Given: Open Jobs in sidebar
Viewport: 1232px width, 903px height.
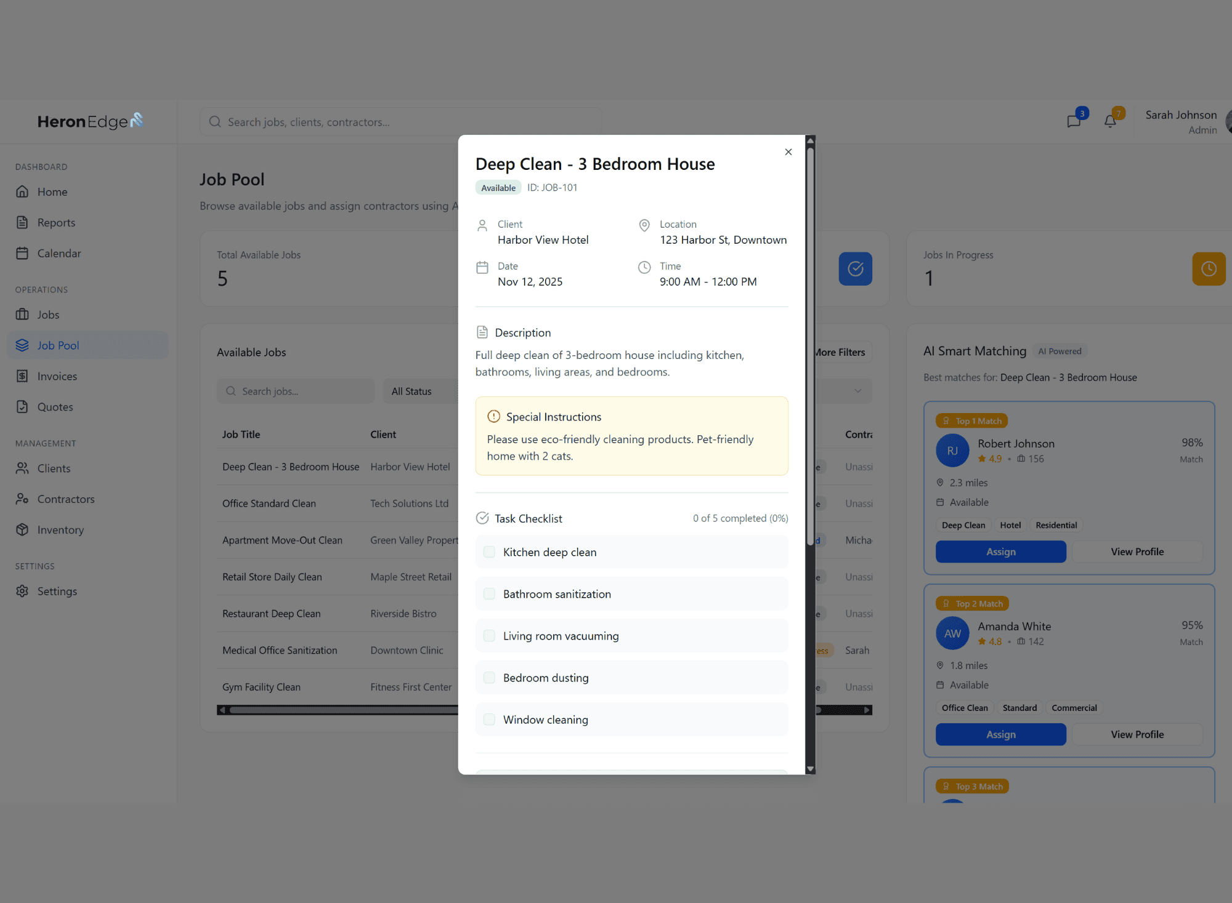Looking at the screenshot, I should pos(87,315).
